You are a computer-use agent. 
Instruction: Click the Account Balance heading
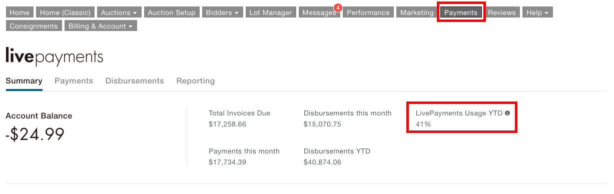tap(39, 115)
